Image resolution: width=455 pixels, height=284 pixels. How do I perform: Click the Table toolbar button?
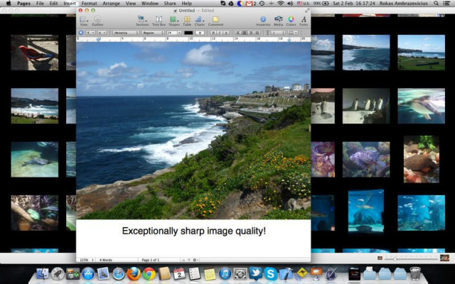coord(187,20)
